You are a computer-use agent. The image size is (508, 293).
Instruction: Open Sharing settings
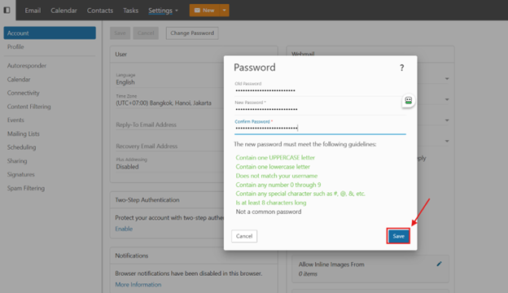point(17,161)
